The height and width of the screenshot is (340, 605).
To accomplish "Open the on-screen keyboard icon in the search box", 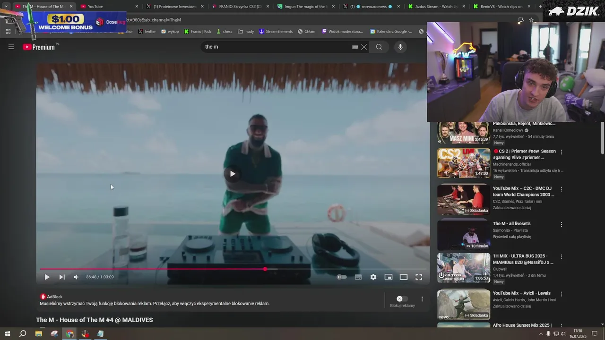I will 355,47.
